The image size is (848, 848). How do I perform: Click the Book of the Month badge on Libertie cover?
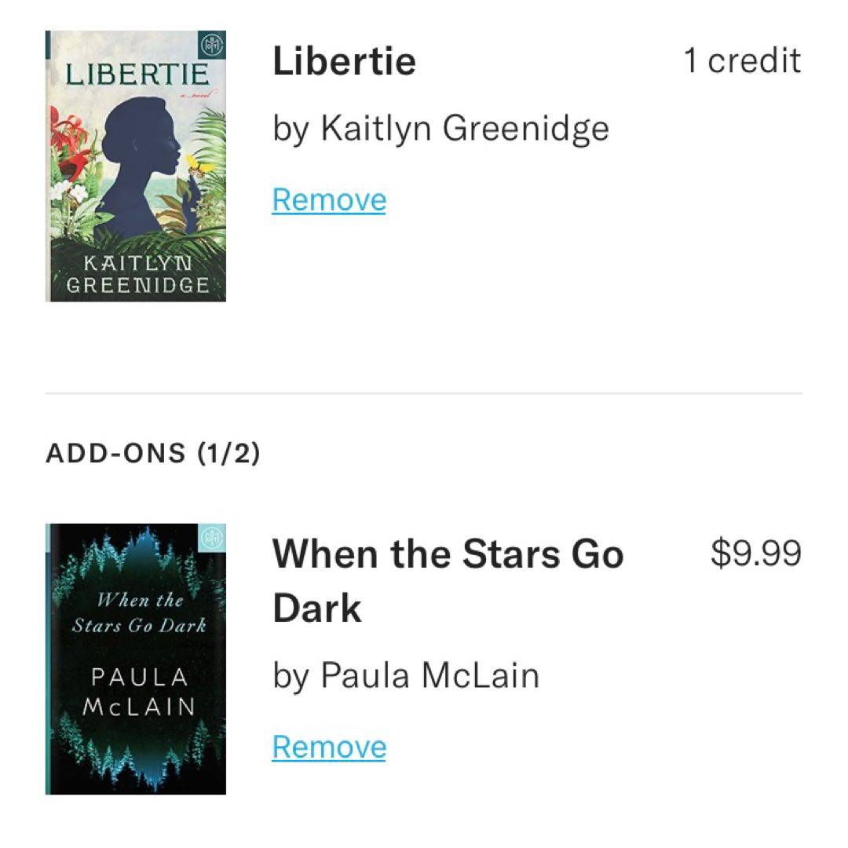tap(212, 43)
